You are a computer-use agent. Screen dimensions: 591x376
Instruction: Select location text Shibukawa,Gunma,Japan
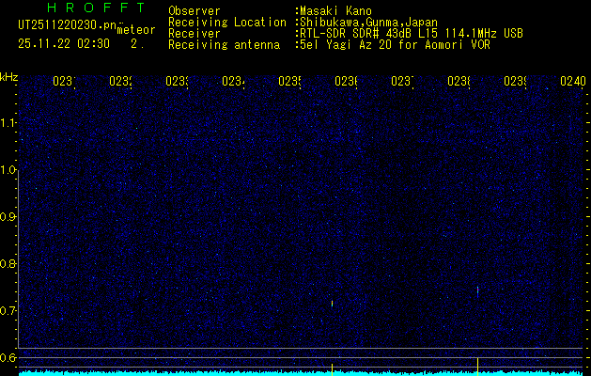pyautogui.click(x=366, y=23)
